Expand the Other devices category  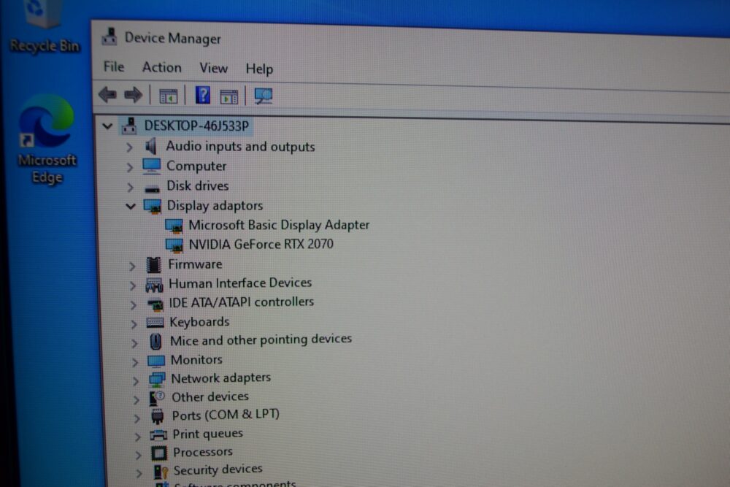click(137, 399)
